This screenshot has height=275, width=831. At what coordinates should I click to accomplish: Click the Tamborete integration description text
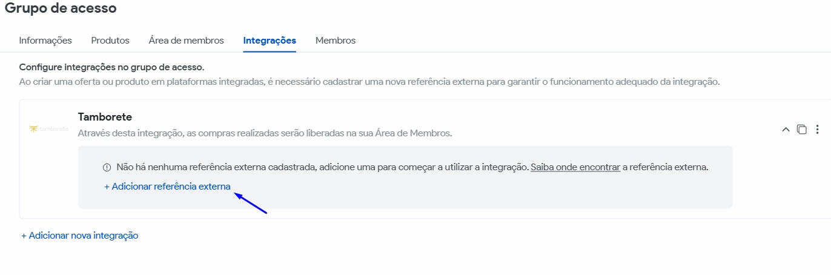265,133
